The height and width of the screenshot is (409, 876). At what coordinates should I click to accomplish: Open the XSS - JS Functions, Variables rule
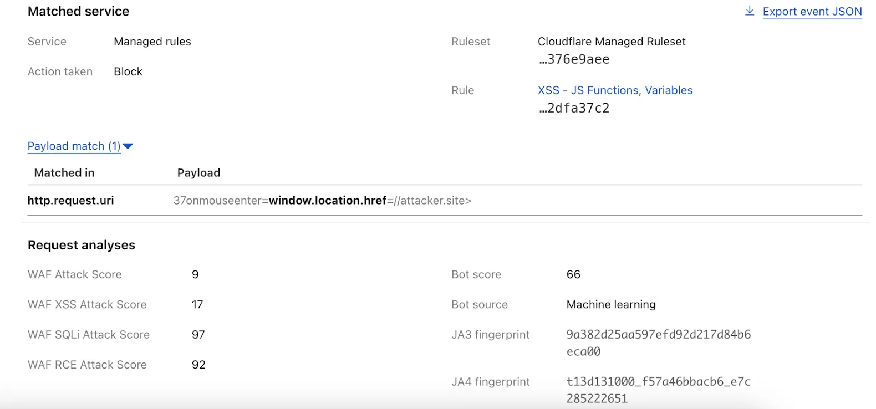point(615,90)
